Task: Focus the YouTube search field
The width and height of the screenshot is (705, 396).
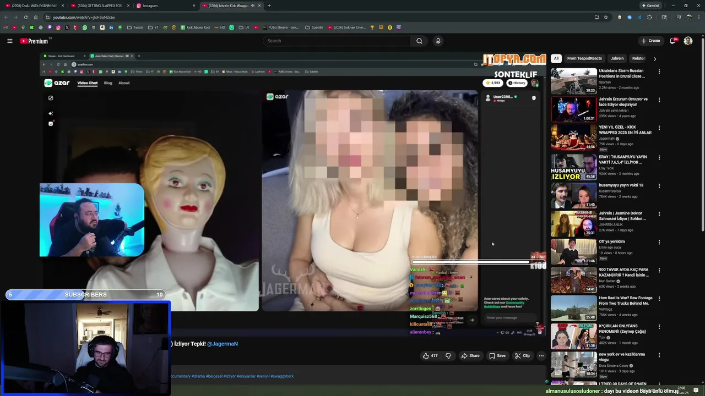Action: (x=337, y=41)
